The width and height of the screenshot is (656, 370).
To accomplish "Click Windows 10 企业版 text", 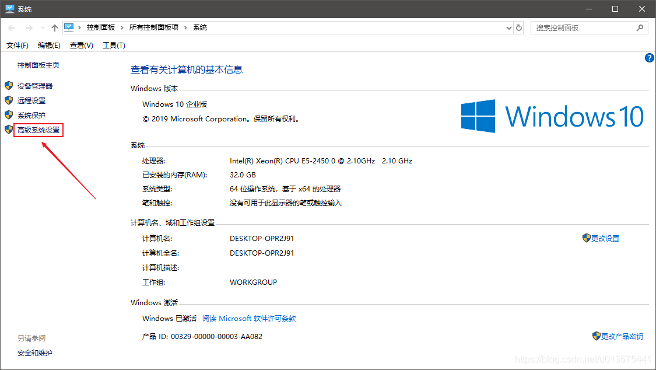I will pos(175,104).
